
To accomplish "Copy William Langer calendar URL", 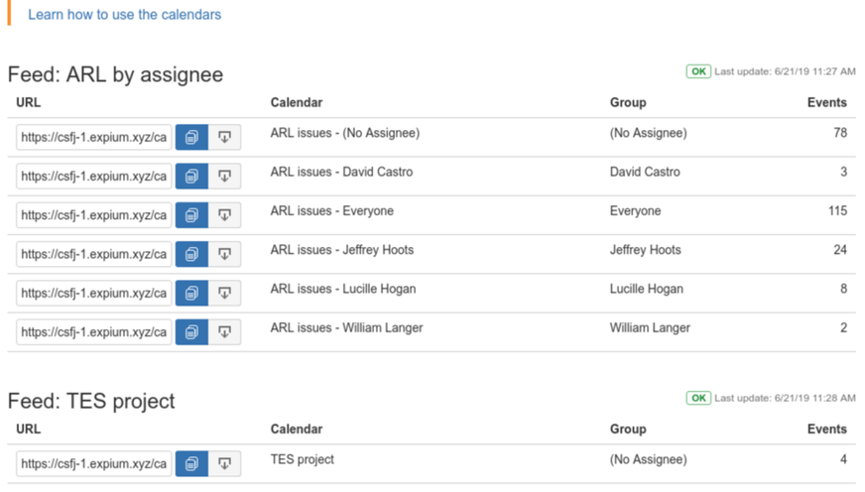I will [191, 331].
